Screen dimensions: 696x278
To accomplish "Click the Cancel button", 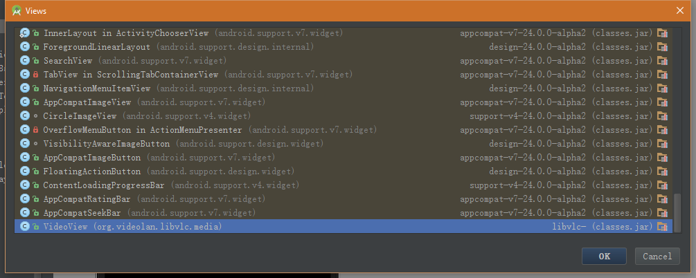I will point(657,256).
